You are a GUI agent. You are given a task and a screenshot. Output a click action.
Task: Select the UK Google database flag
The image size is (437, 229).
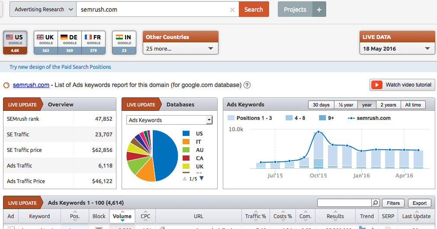(x=46, y=42)
